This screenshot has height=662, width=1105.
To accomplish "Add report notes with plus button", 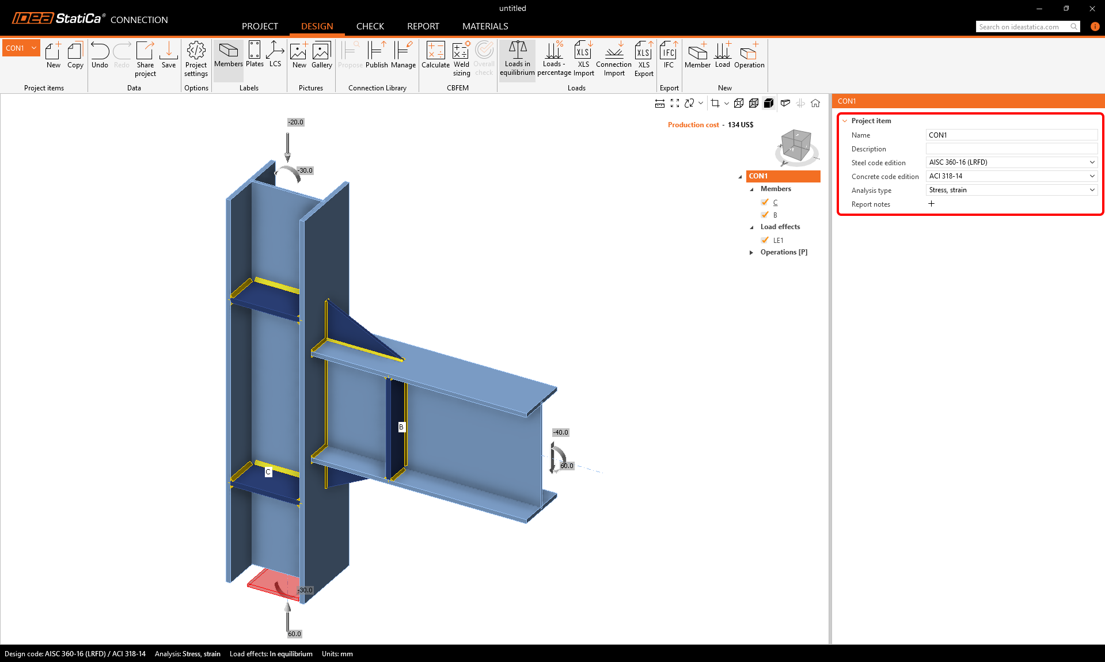I will 931,204.
